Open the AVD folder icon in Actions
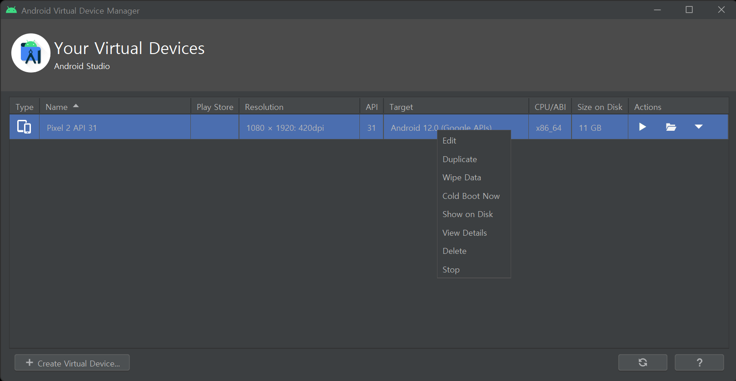 coord(671,127)
